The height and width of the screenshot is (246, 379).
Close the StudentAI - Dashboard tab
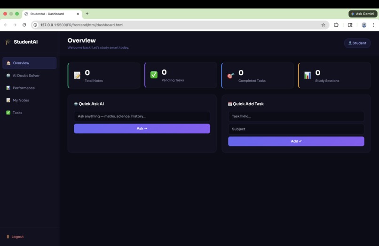point(78,14)
